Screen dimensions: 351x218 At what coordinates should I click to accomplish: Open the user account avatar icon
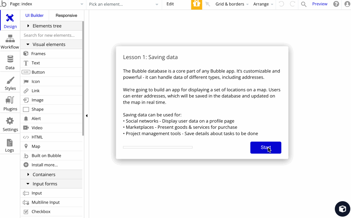click(x=348, y=4)
